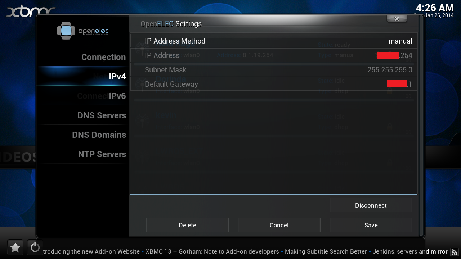Save the network settings
Viewport: 461px width, 259px height.
click(371, 225)
